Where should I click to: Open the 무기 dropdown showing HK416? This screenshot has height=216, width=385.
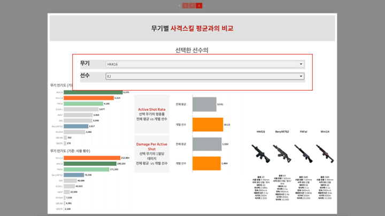click(205, 64)
